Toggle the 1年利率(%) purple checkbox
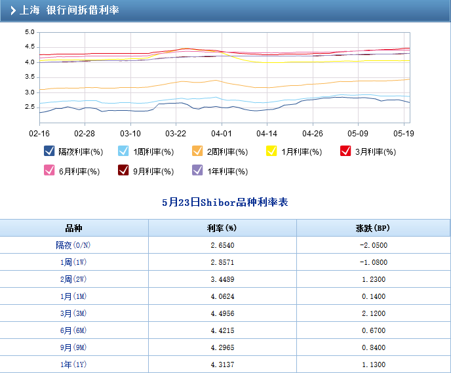This screenshot has height=373, width=451. pyautogui.click(x=197, y=170)
